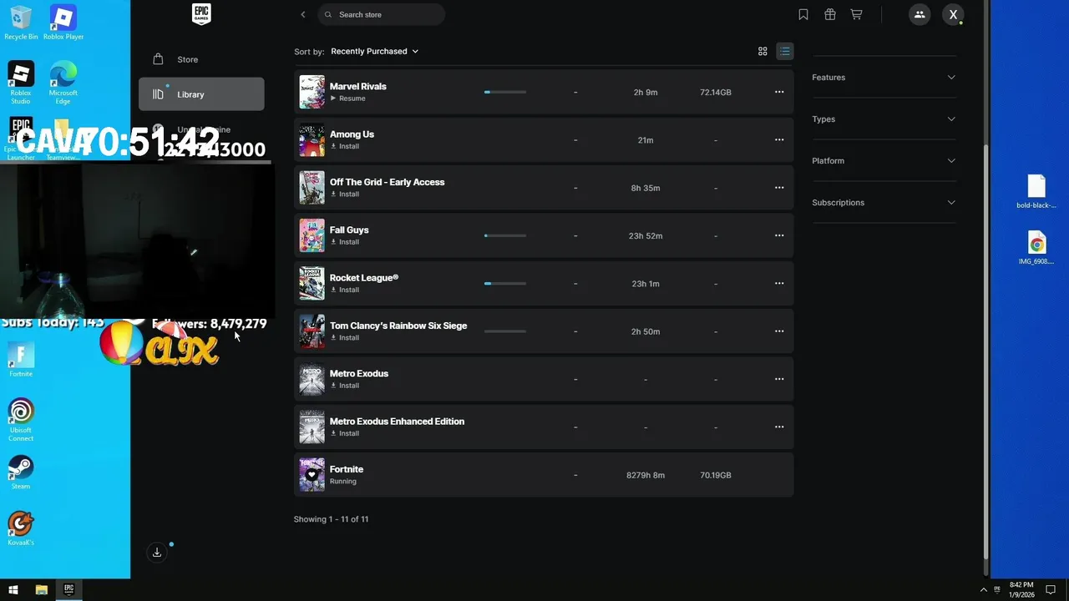Open the shopping cart icon

(x=856, y=14)
